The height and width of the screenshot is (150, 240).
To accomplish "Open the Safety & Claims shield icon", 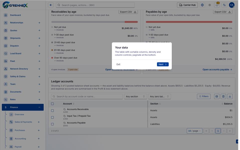I will pos(6,76).
